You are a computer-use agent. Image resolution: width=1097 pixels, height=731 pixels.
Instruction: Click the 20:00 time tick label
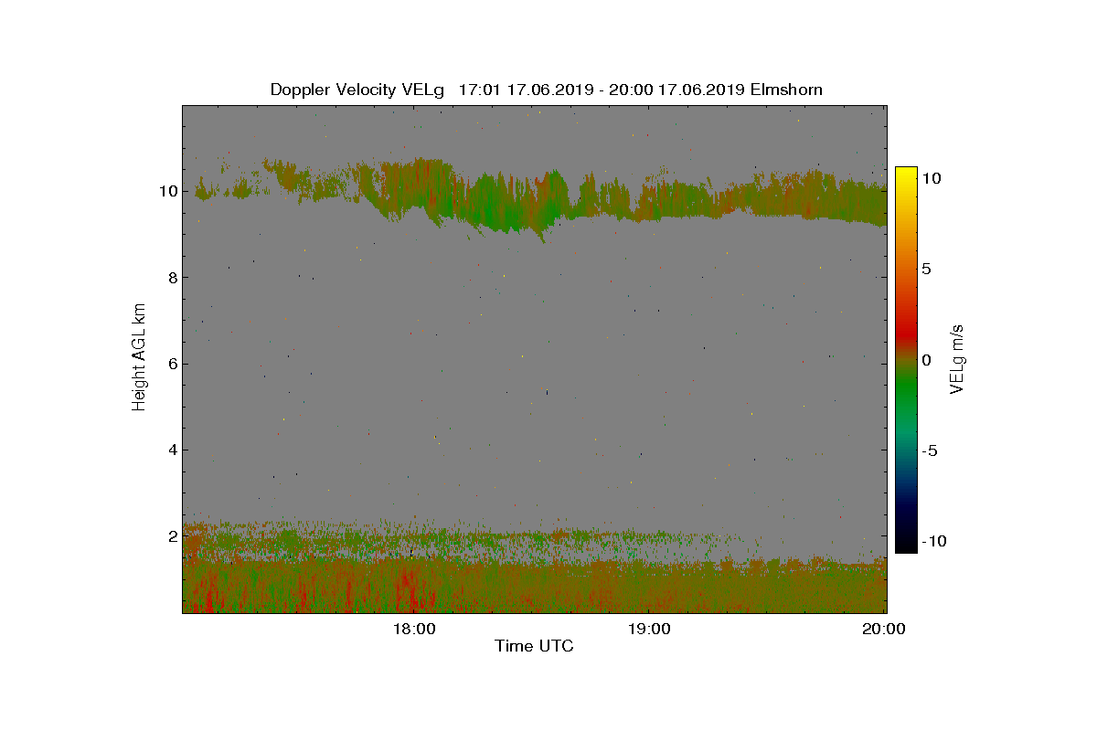885,629
